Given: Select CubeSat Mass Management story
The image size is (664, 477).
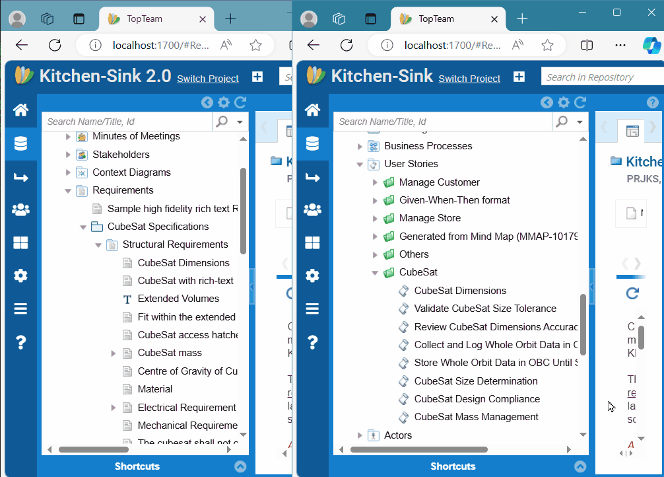Looking at the screenshot, I should tap(476, 418).
